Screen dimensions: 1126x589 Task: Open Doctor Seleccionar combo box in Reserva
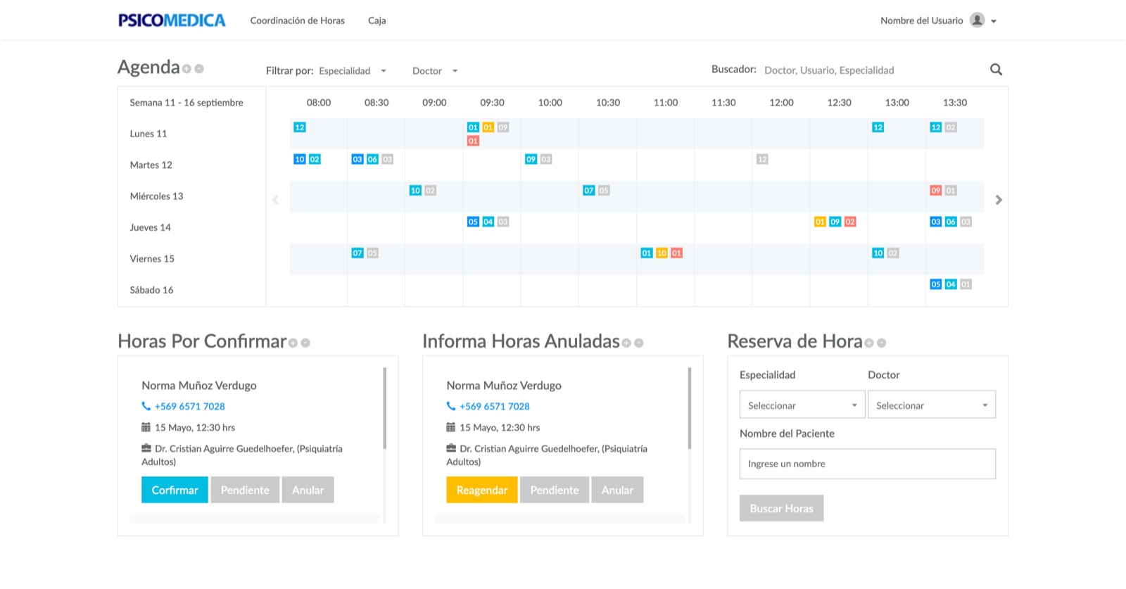pos(932,405)
